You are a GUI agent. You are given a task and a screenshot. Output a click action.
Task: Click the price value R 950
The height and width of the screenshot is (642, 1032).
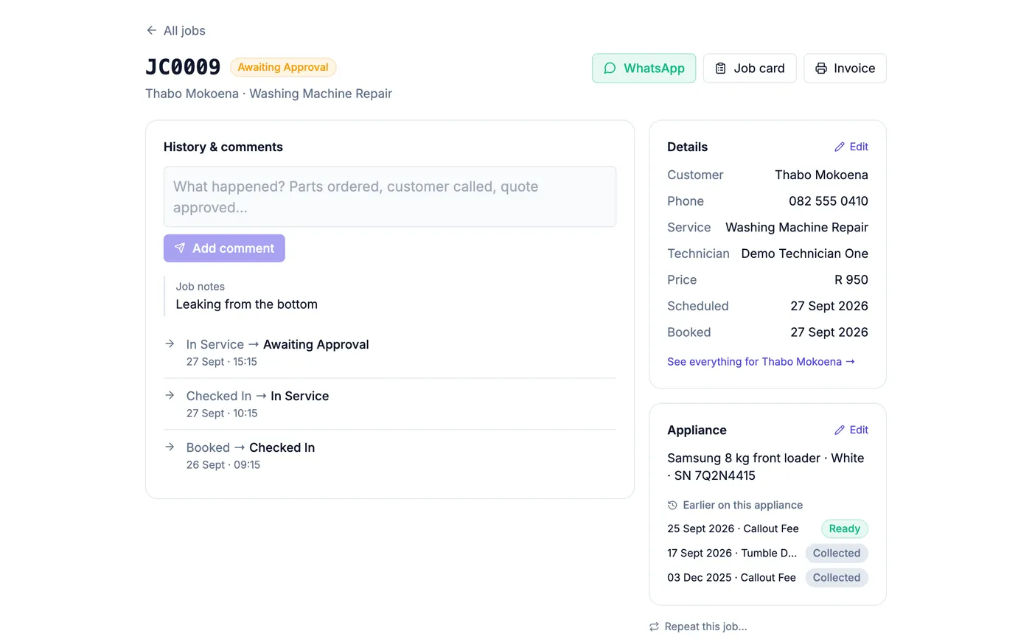(x=851, y=280)
